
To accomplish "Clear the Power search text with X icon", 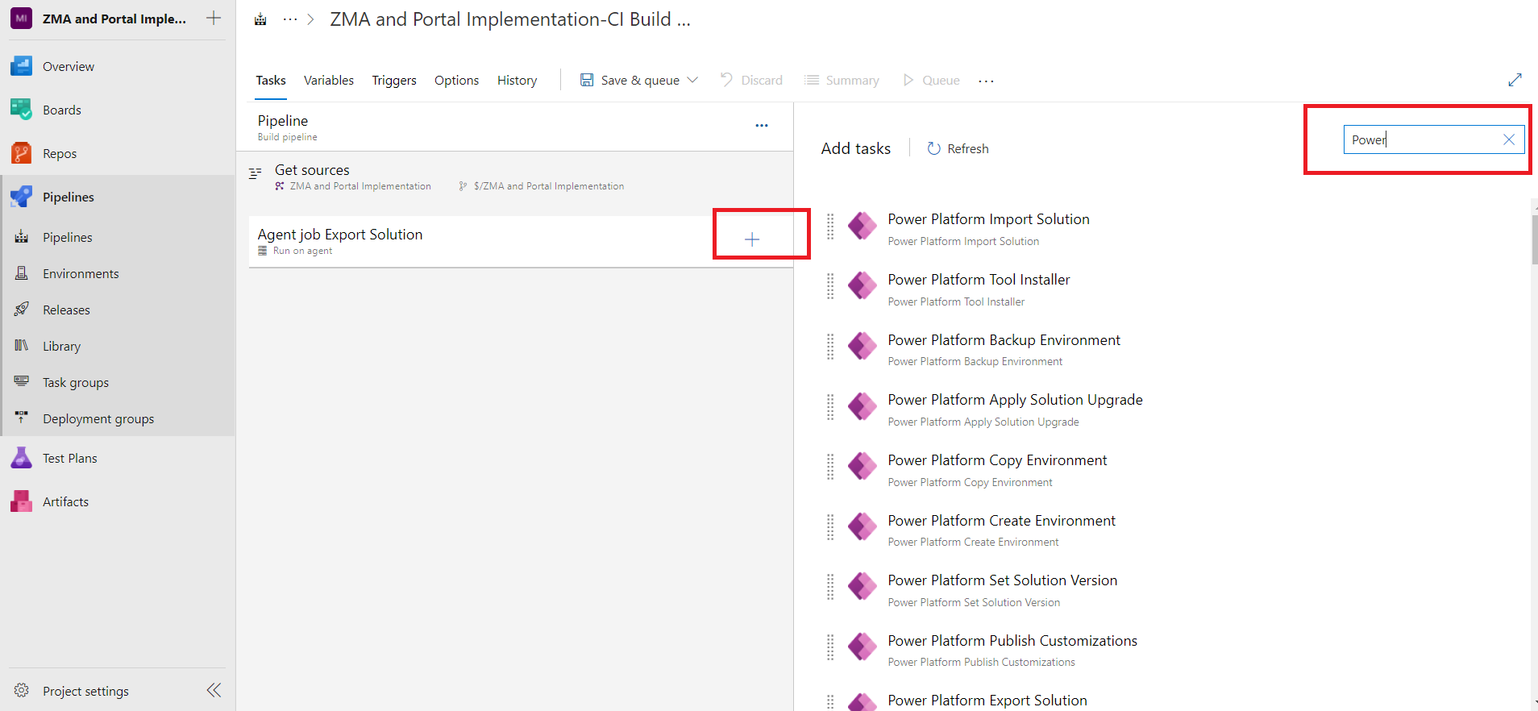I will coord(1508,139).
